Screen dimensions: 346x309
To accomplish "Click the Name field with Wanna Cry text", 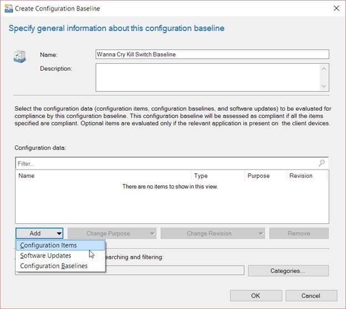I will pos(212,54).
